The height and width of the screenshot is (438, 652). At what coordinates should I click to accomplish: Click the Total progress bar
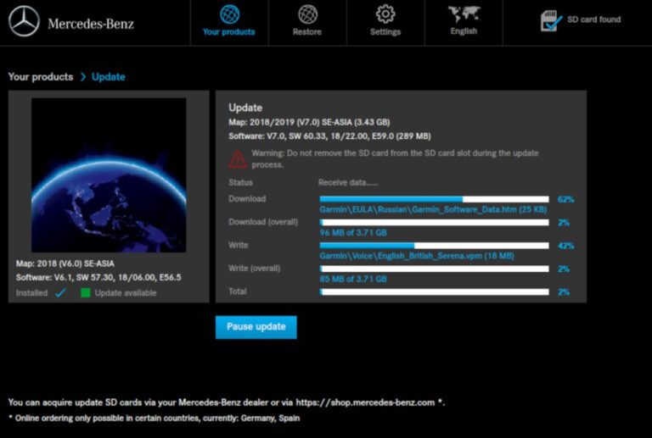tap(434, 291)
